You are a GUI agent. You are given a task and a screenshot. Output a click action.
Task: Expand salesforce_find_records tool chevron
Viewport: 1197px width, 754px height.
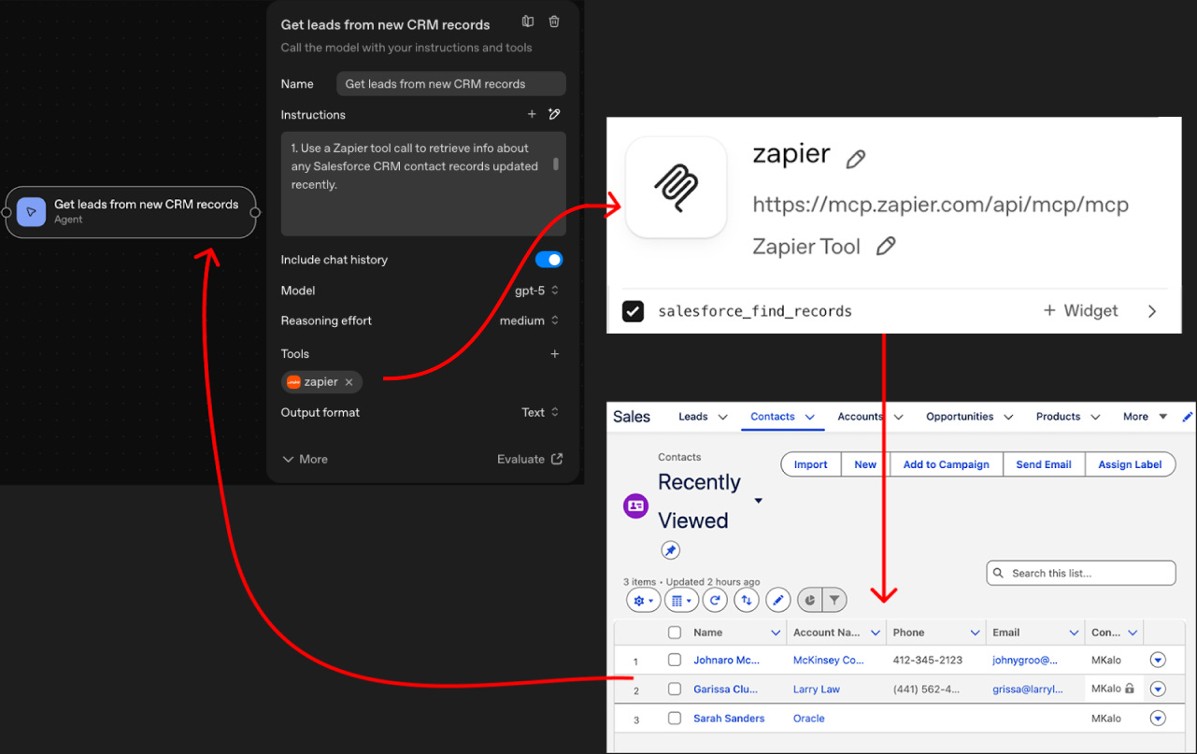click(1152, 311)
